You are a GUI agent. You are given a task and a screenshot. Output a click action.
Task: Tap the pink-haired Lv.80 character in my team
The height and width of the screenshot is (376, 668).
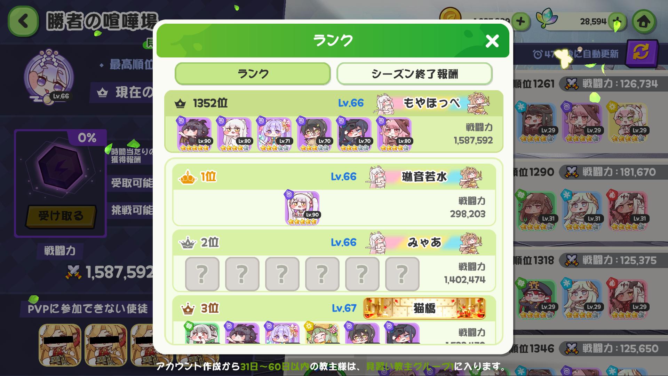(394, 134)
